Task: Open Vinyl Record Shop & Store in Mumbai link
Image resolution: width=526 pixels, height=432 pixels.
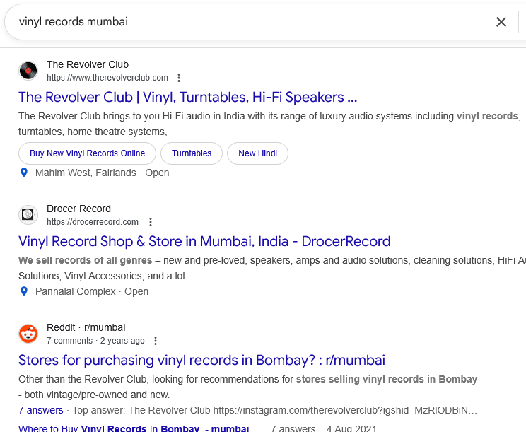Action: (204, 241)
